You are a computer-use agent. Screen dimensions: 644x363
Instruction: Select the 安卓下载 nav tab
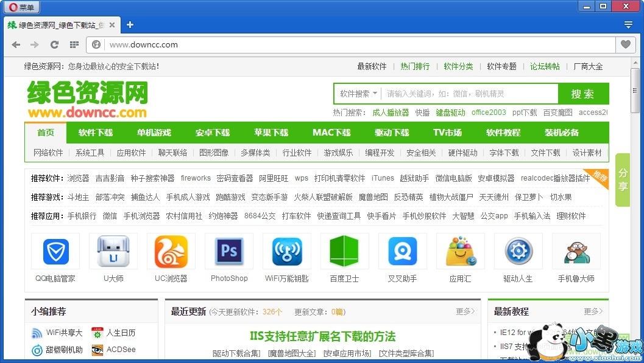213,133
